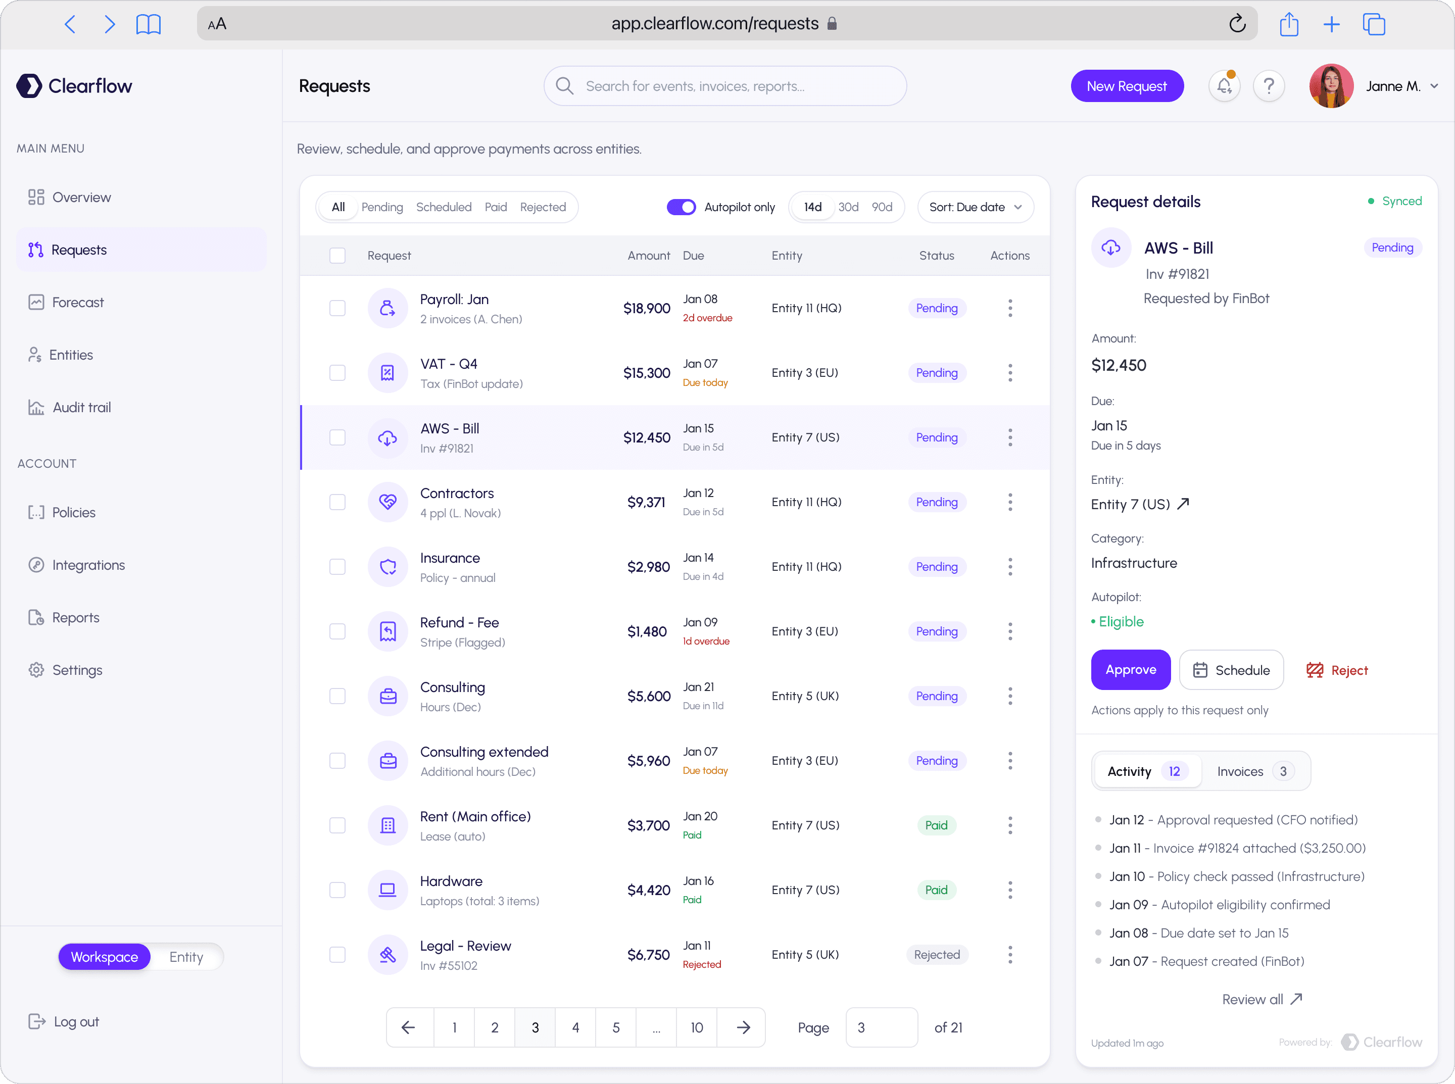Open Entity 7 (US) external link arrow
Viewport: 1455px width, 1084px height.
pyautogui.click(x=1183, y=504)
